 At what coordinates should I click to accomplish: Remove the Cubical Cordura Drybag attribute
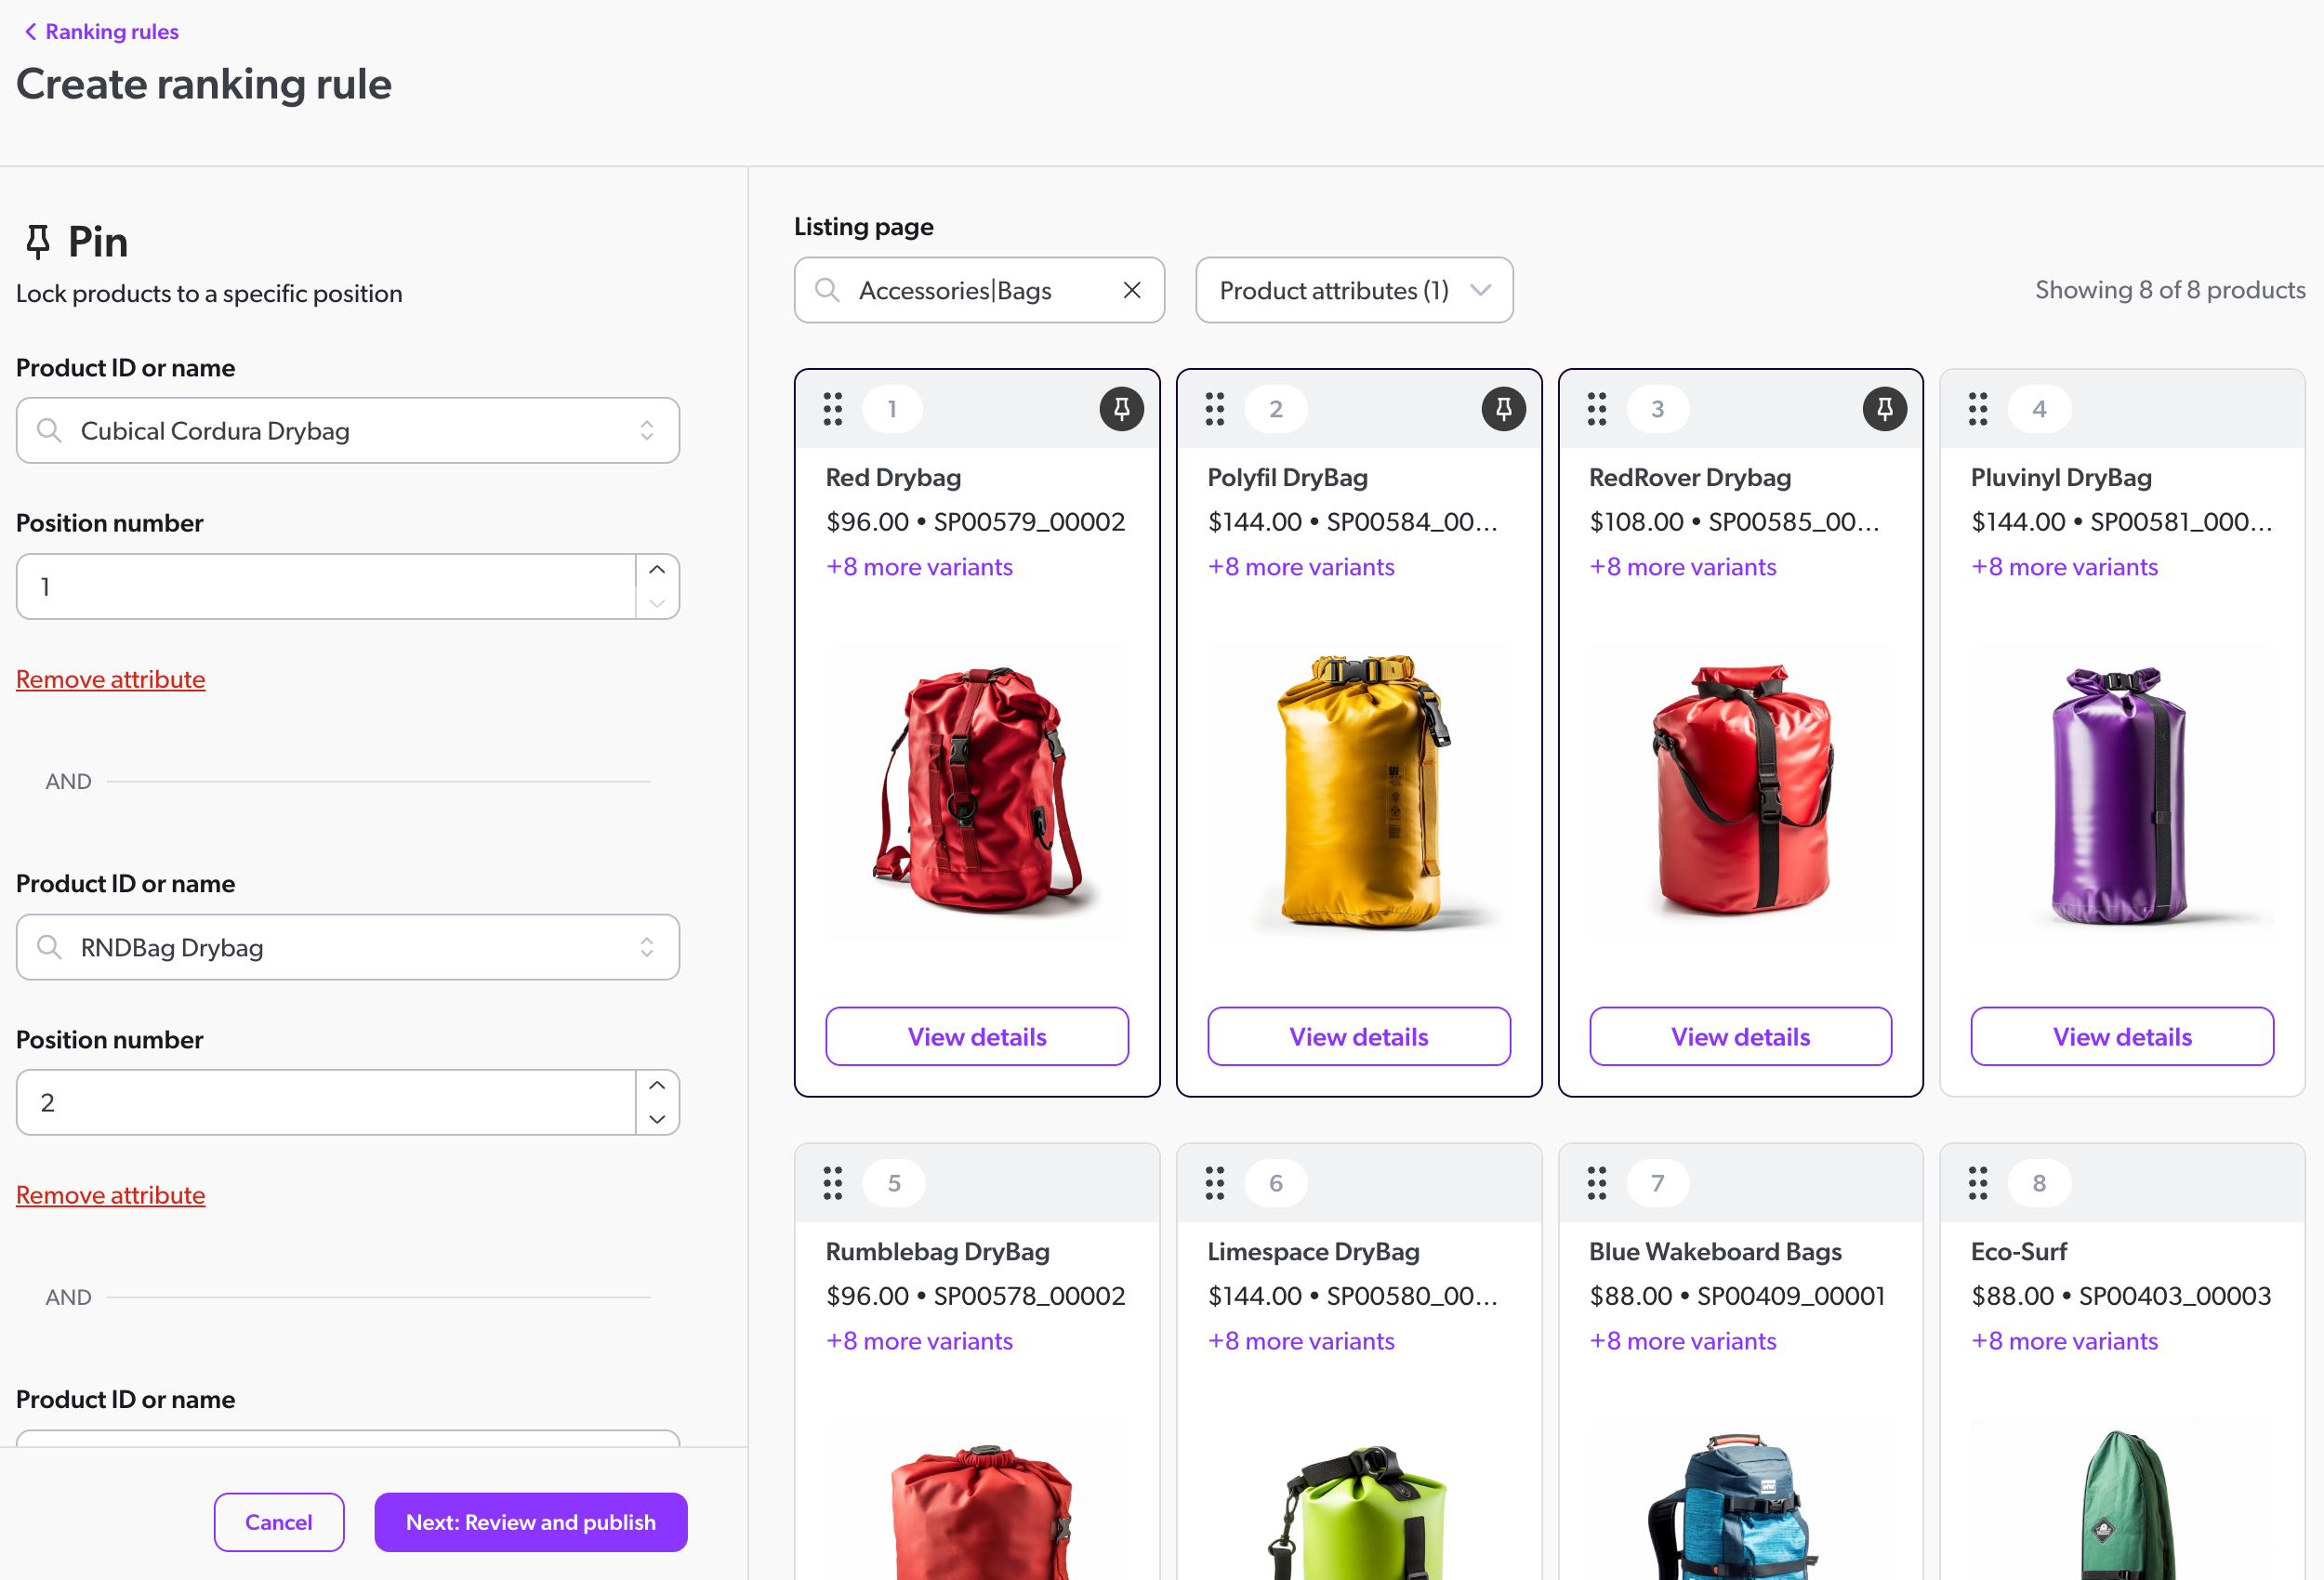110,679
